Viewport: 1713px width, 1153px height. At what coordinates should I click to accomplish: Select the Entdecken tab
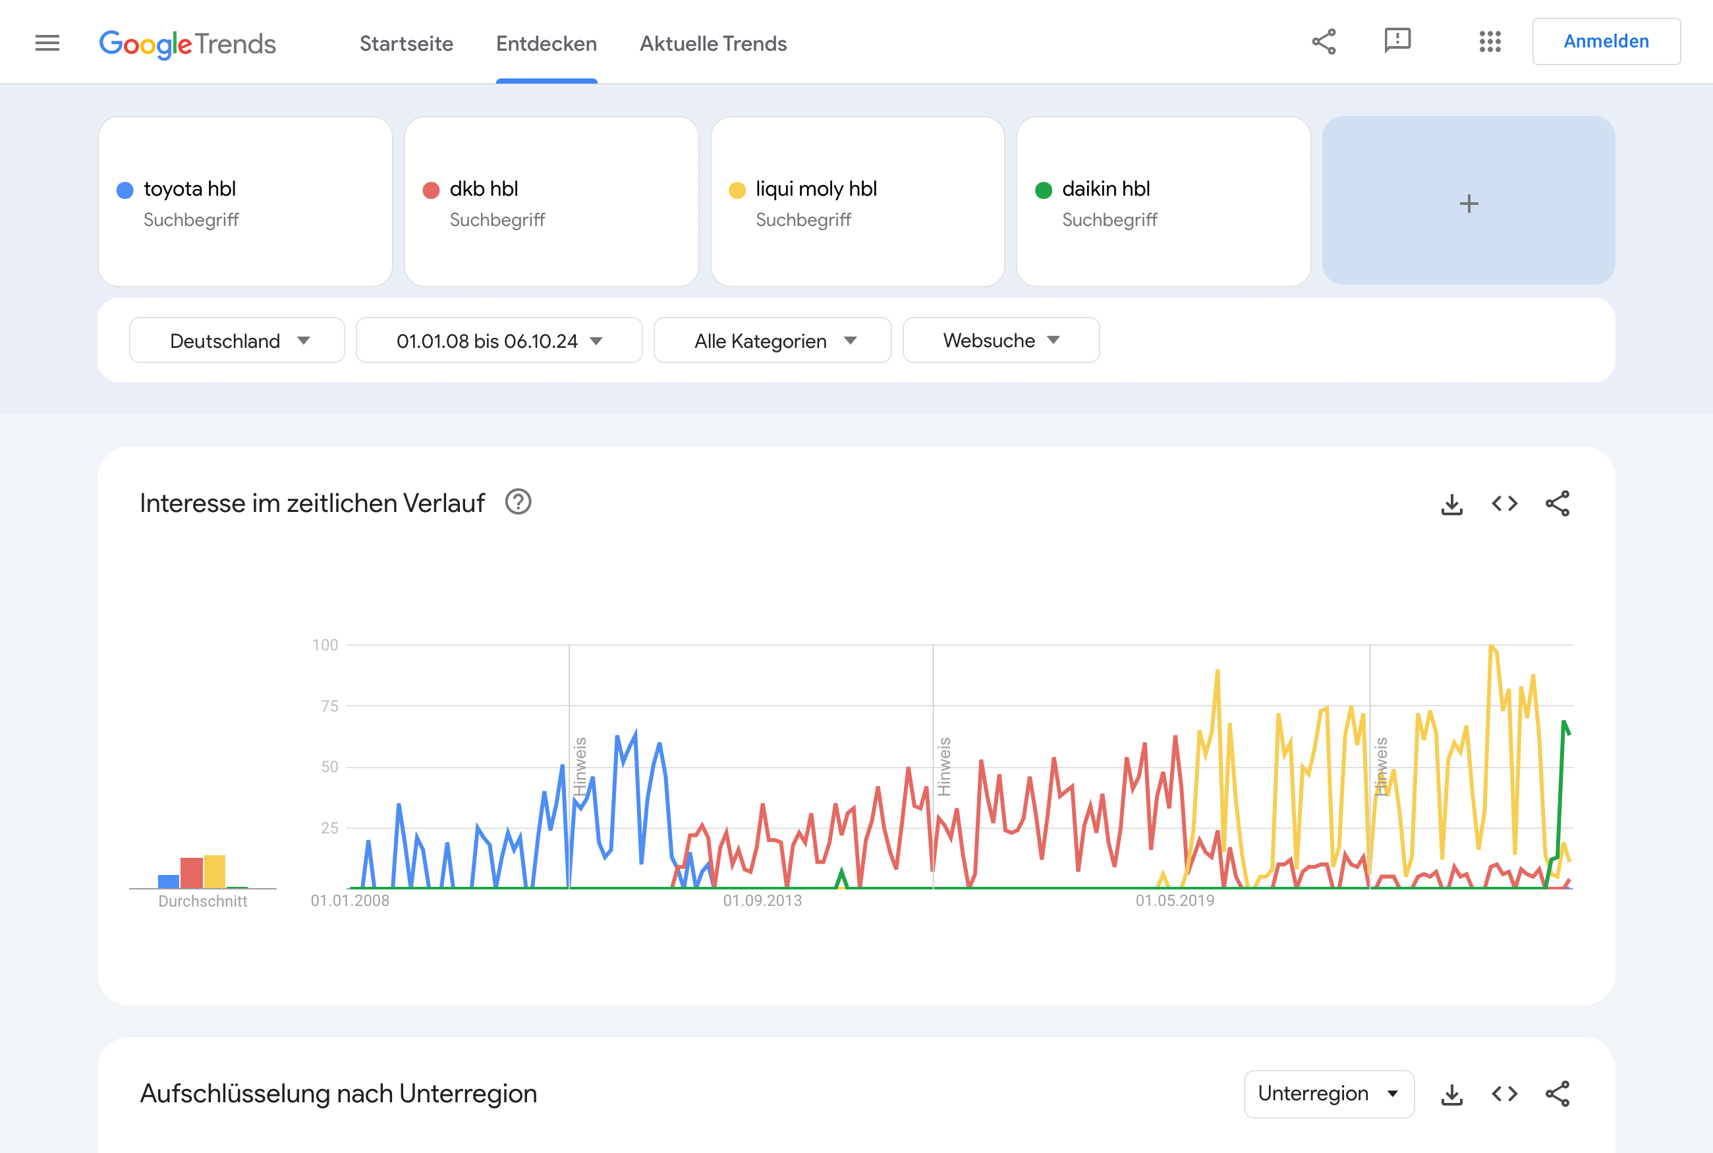coord(546,43)
